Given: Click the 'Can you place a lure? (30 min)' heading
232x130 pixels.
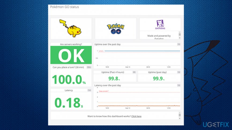Looking at the screenshot, I should click(68, 67).
